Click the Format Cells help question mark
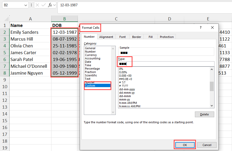Viewport: 232px width, 151px height. 200,27
